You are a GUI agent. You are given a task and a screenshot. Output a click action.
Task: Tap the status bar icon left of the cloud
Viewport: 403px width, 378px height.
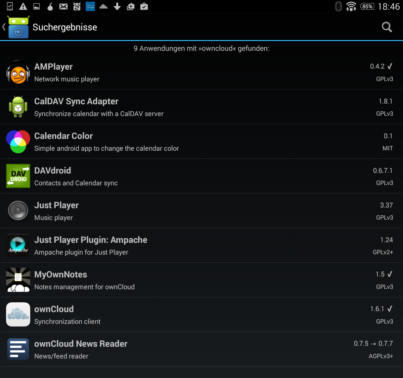[x=90, y=6]
